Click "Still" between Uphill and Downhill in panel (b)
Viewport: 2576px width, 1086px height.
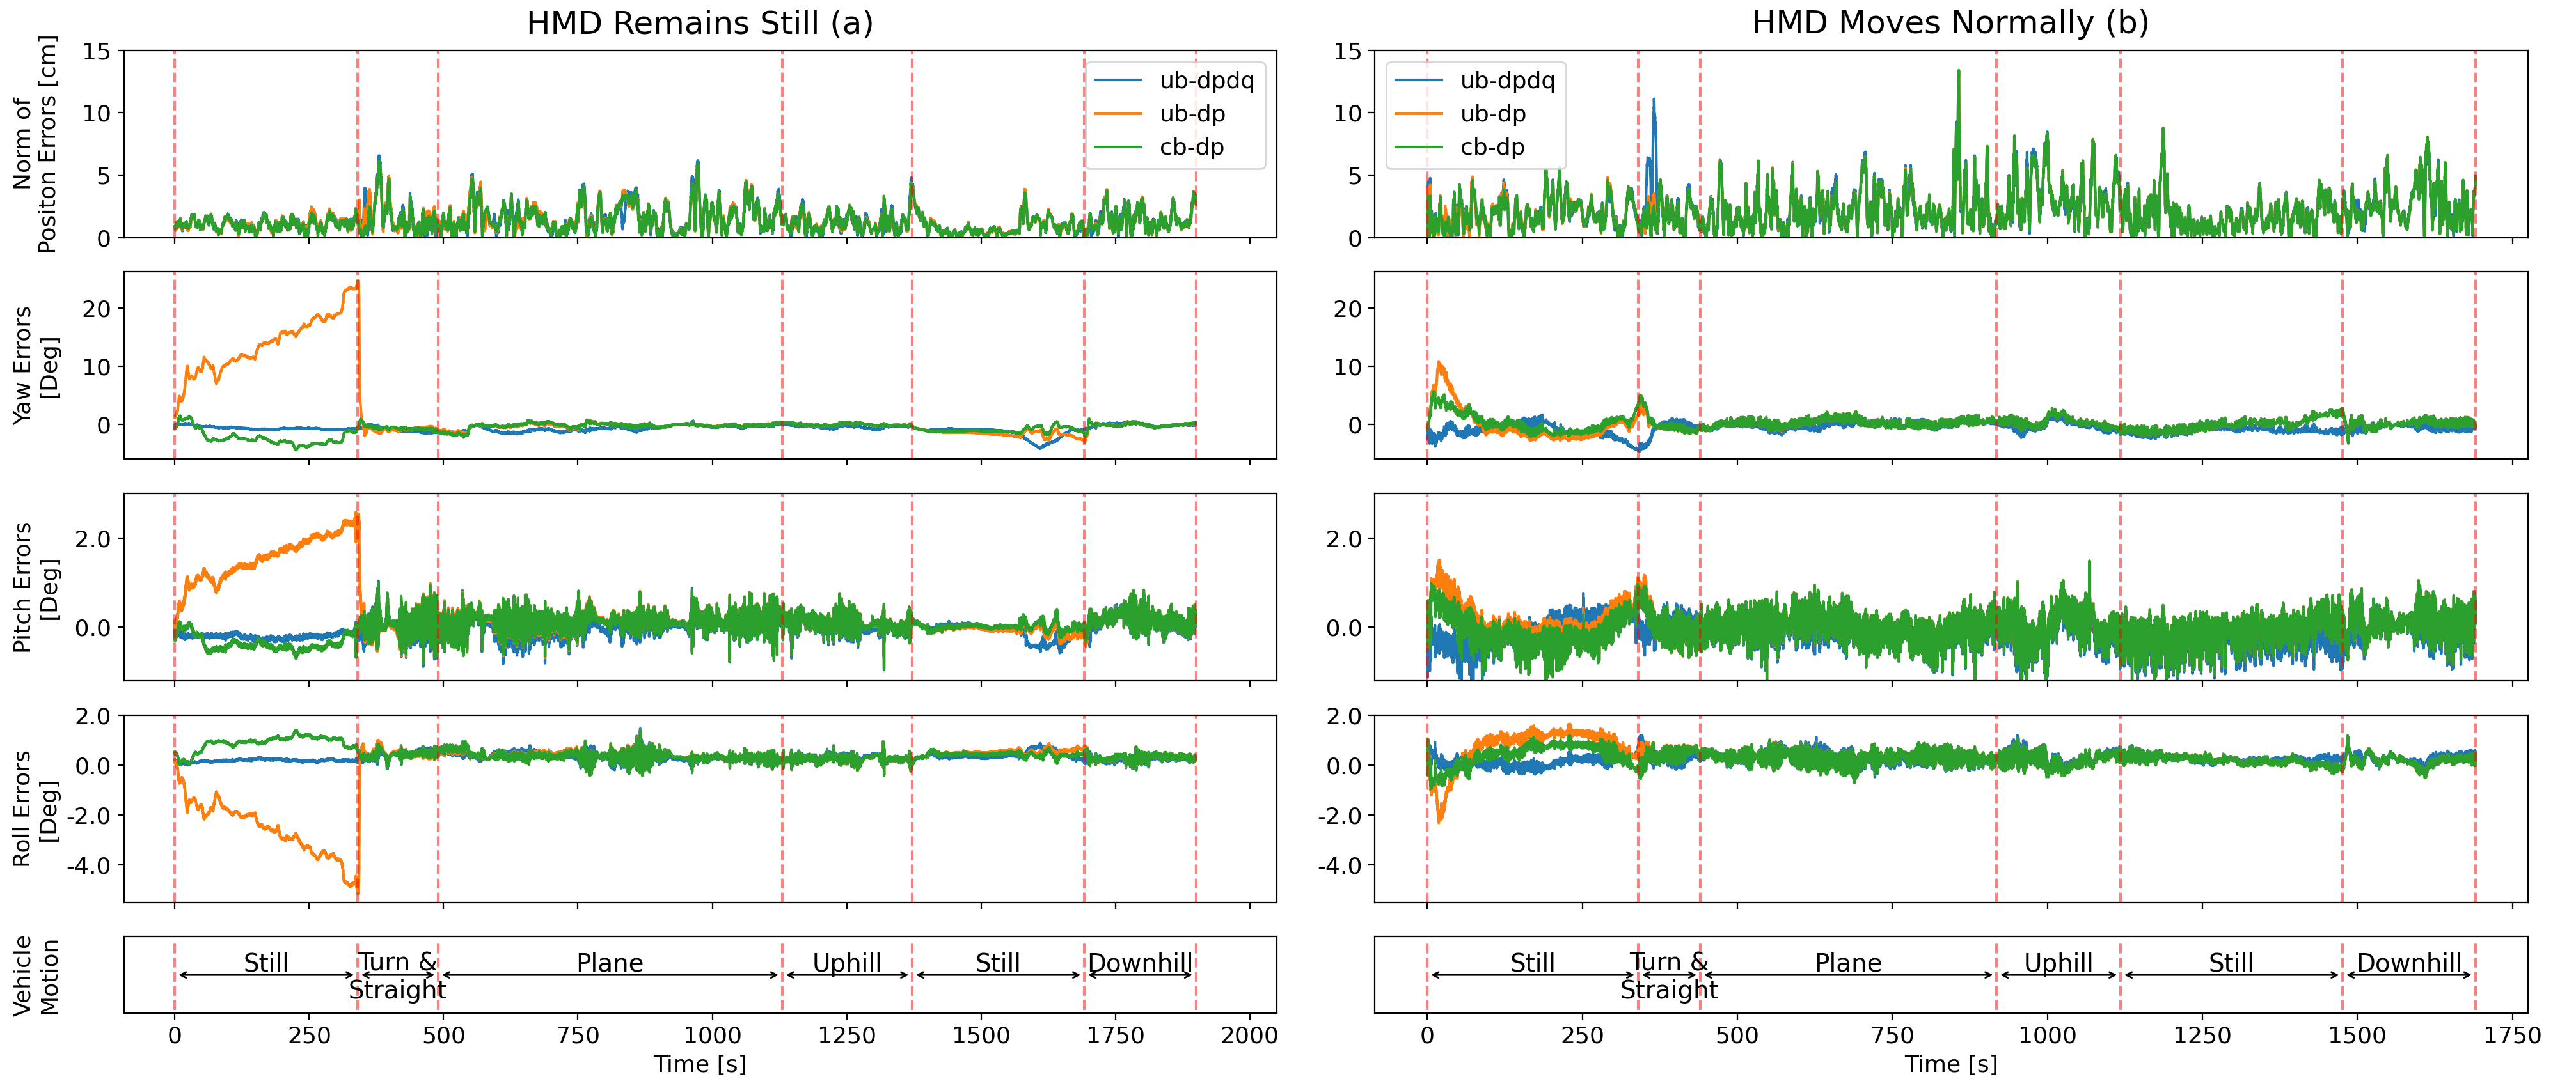[2231, 963]
